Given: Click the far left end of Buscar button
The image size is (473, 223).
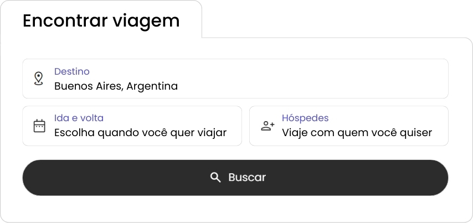Looking at the screenshot, I should pos(39,178).
